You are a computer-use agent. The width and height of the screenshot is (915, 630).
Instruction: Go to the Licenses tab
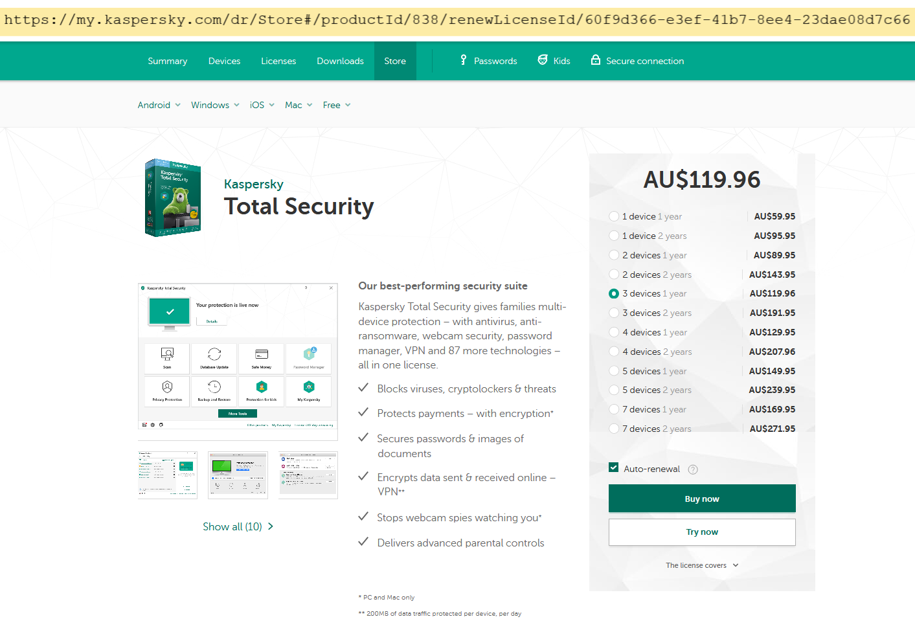coord(278,61)
